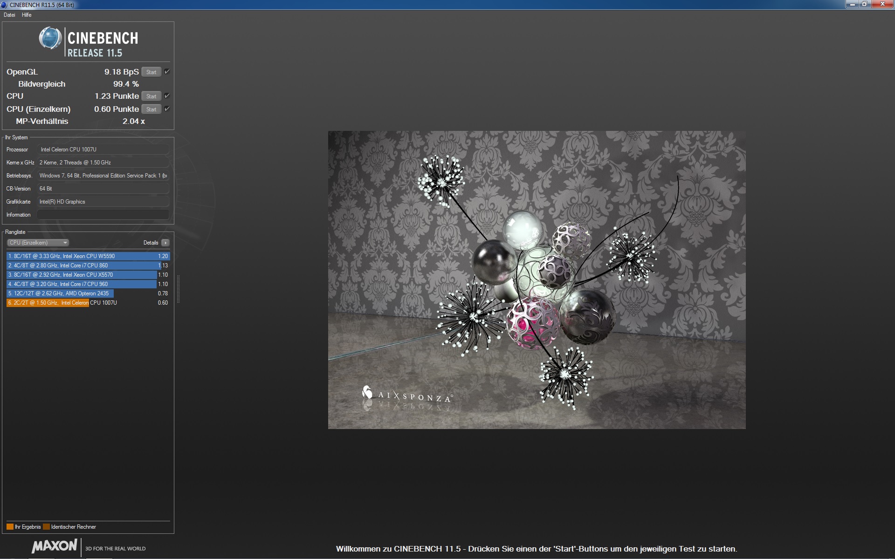Click the Cinebench globe logo icon

pyautogui.click(x=50, y=38)
